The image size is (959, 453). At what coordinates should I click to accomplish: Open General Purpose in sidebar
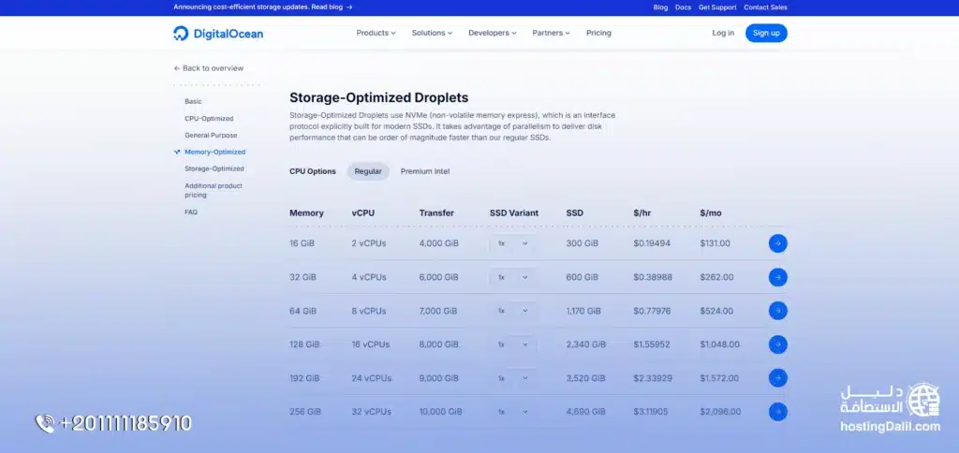(x=211, y=135)
